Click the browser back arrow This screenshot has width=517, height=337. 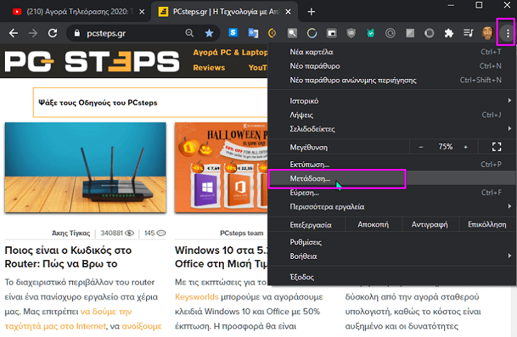[13, 33]
